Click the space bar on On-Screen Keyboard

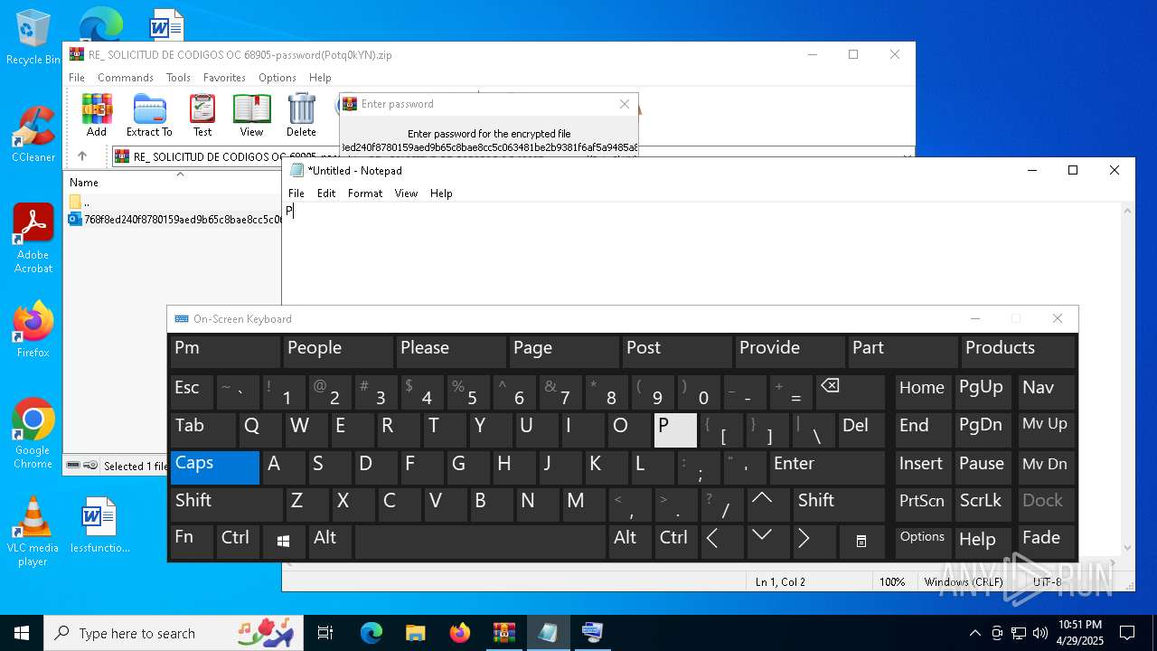pos(480,542)
